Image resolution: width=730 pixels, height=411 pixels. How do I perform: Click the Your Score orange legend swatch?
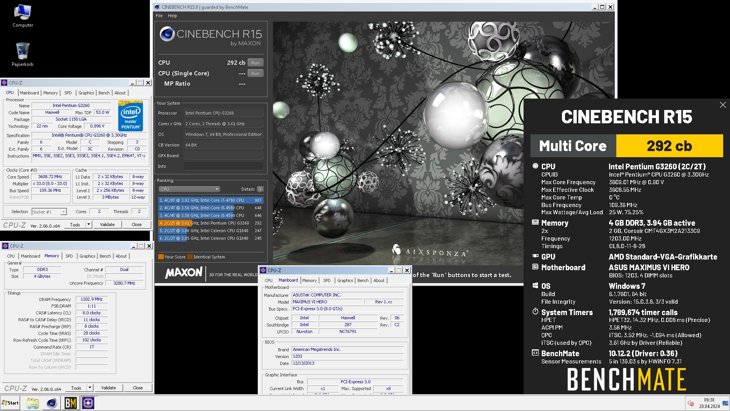(161, 257)
